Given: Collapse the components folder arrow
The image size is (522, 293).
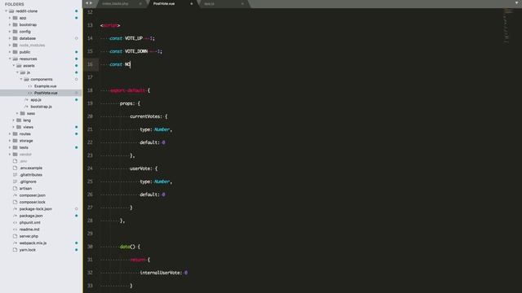Looking at the screenshot, I should (x=21, y=79).
